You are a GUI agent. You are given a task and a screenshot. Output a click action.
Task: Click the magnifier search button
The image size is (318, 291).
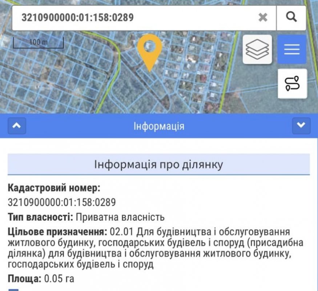coord(291,17)
